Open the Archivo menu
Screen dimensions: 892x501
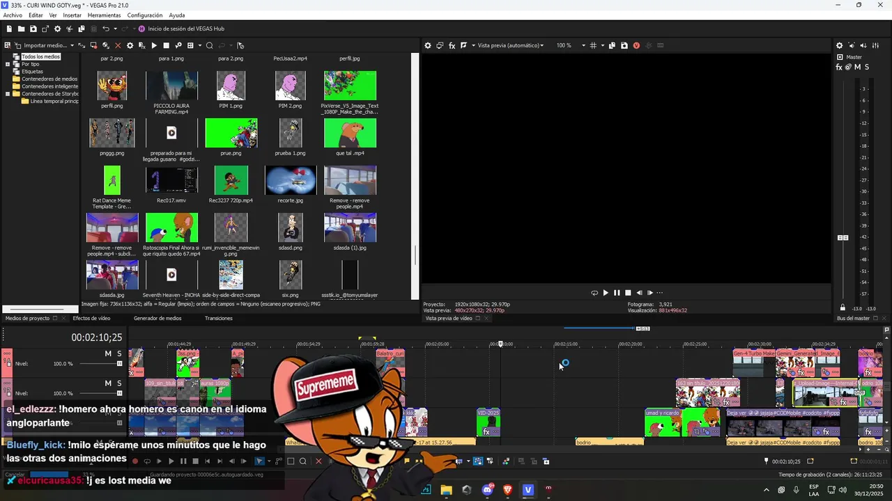[x=13, y=15]
